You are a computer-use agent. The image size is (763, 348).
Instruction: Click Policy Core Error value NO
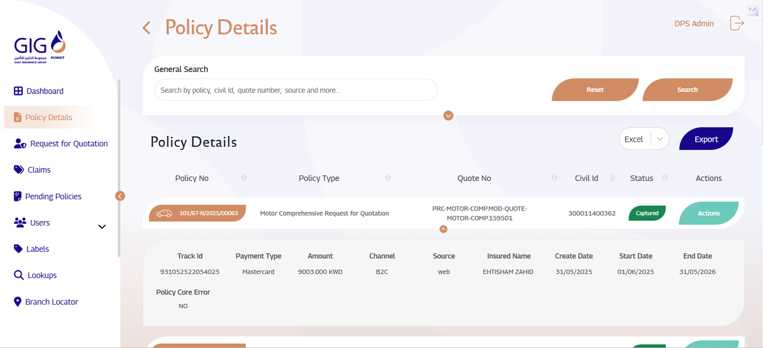click(183, 306)
